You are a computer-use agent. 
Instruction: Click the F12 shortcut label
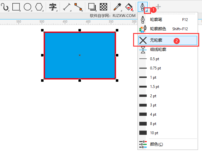185,20
